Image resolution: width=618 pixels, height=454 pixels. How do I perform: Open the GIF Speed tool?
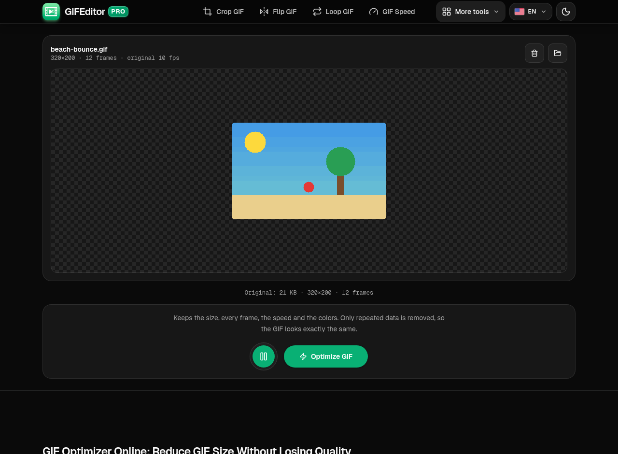[x=392, y=12]
